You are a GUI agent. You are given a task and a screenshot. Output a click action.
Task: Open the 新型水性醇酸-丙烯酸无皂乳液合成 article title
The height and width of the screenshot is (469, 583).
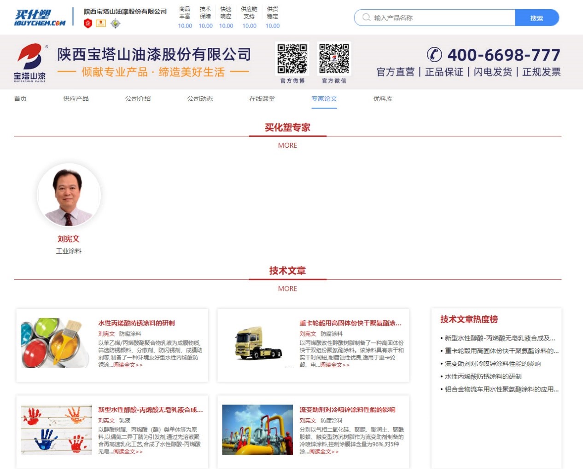151,410
